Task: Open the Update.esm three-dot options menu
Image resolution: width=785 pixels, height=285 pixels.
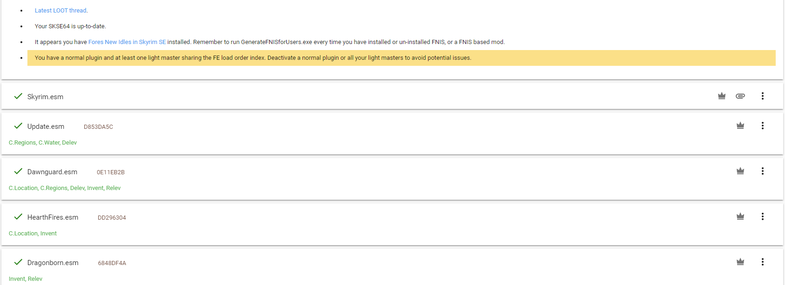Action: pyautogui.click(x=763, y=126)
